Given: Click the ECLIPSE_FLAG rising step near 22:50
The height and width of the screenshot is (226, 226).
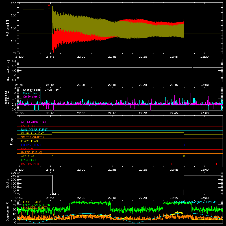Looking at the screenshot, I should point(184,145).
